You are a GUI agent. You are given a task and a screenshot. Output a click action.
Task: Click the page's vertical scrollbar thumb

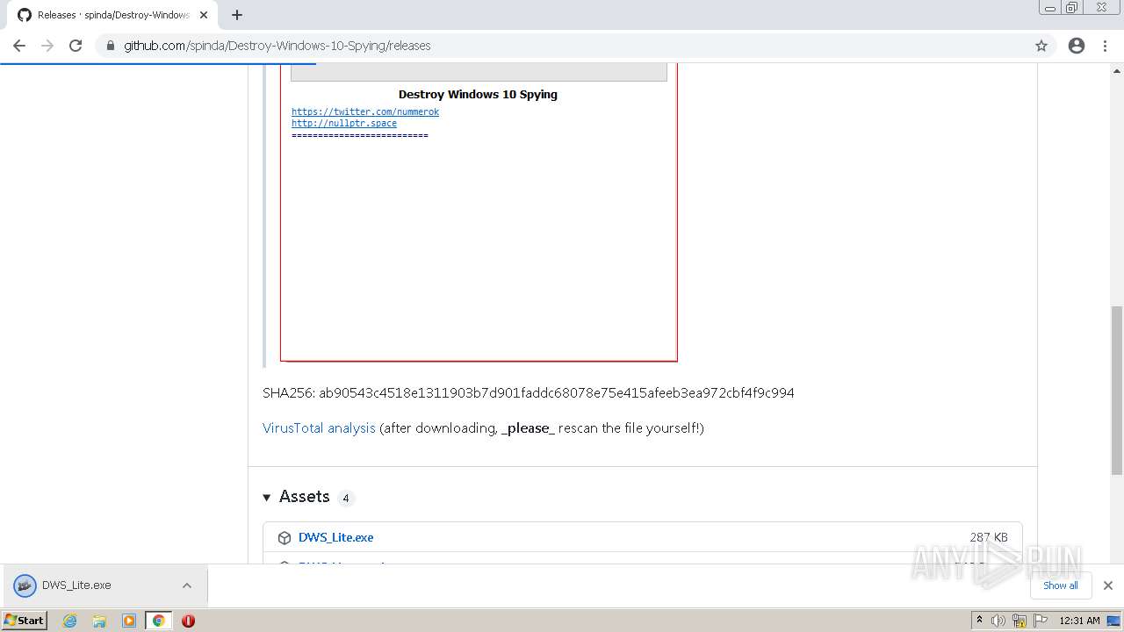click(1116, 391)
